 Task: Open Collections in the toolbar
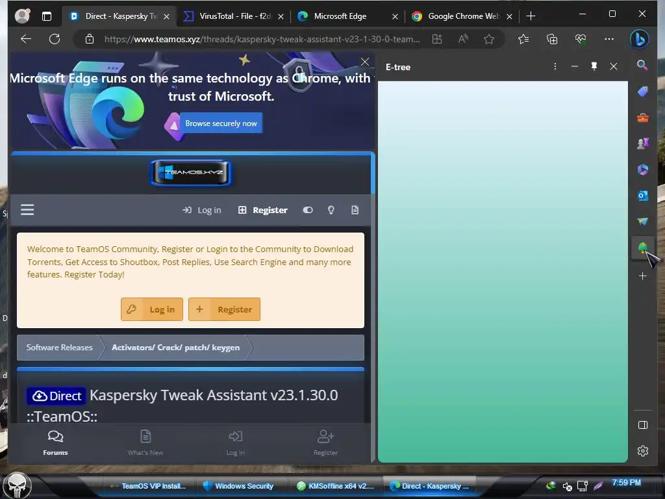552,39
